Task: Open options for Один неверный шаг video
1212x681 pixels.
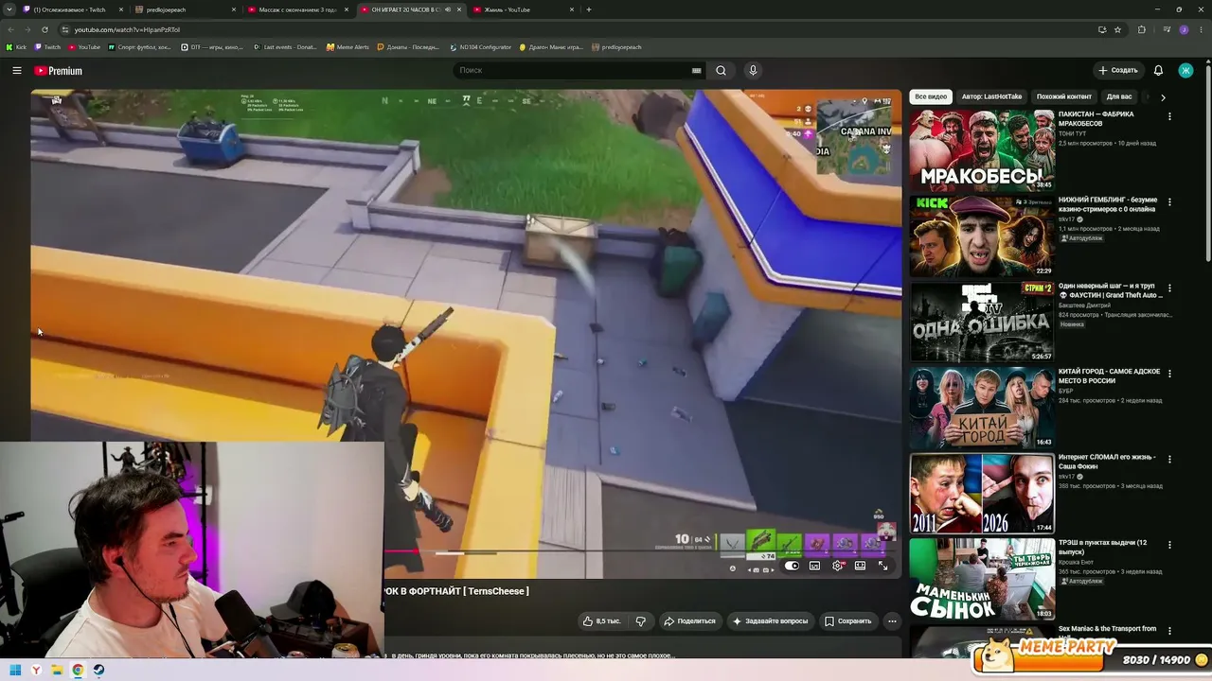Action: tap(1169, 288)
